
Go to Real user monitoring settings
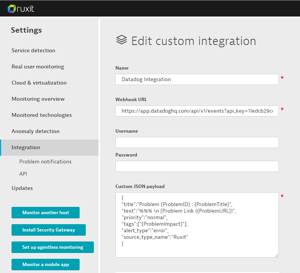pyautogui.click(x=38, y=67)
